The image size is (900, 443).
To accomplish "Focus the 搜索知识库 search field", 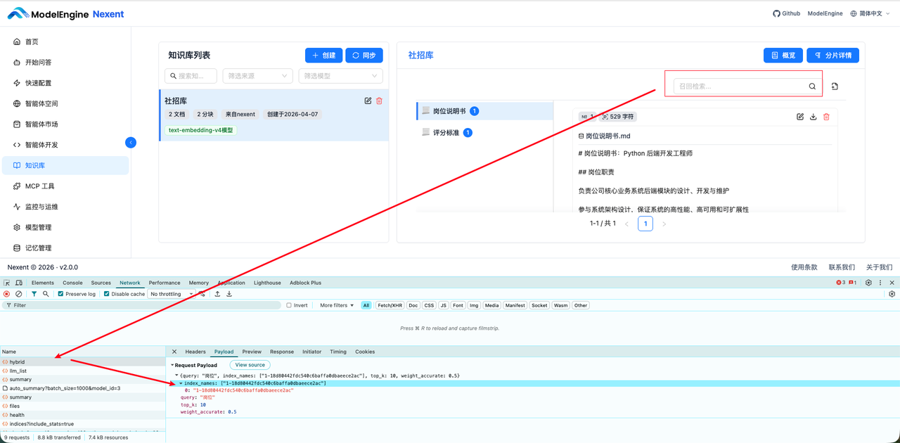I will click(x=191, y=76).
